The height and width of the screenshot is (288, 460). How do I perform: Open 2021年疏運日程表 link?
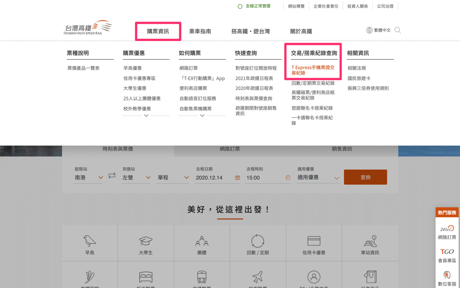254,78
